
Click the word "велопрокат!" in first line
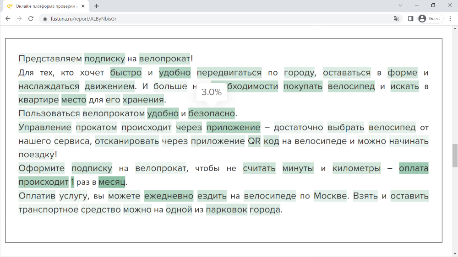(166, 59)
